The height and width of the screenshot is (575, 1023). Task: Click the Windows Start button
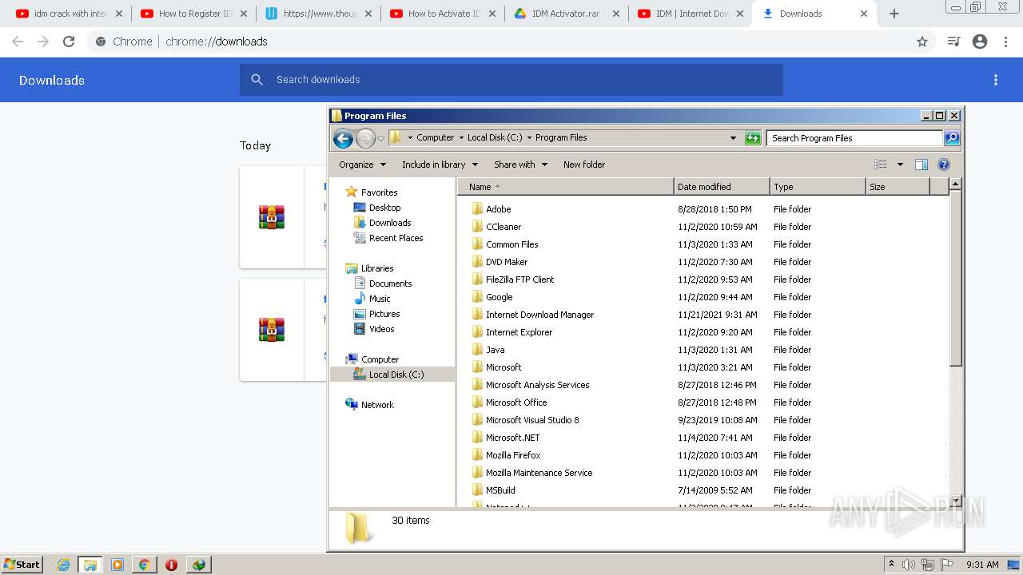pyautogui.click(x=22, y=565)
